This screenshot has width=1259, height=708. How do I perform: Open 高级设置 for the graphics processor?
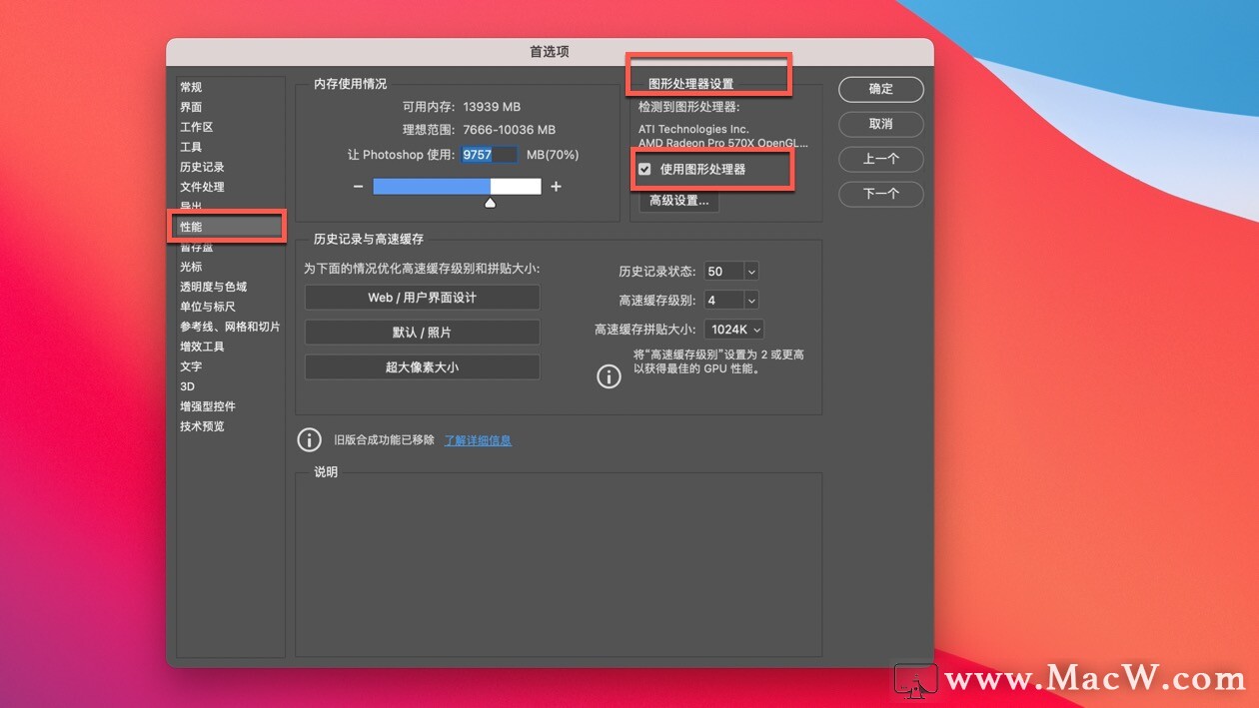[678, 201]
